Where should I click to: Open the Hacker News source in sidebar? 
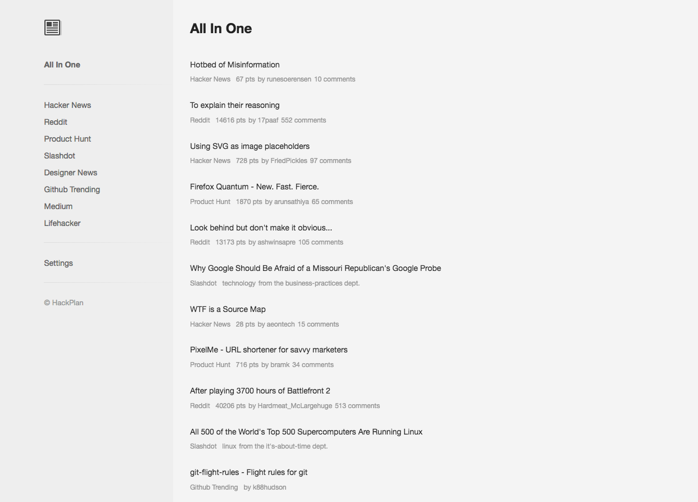[x=67, y=105]
